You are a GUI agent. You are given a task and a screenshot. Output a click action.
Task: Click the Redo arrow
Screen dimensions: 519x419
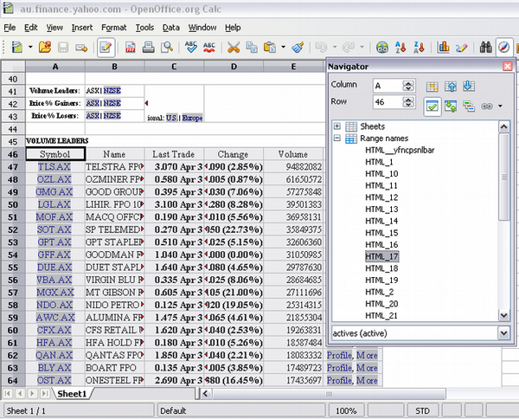(349, 48)
